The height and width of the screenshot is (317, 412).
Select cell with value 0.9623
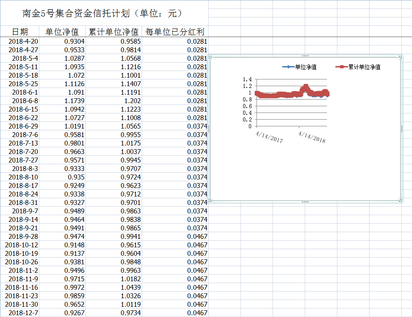(114, 185)
